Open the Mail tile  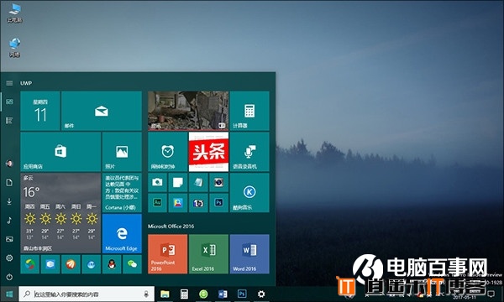pos(102,111)
